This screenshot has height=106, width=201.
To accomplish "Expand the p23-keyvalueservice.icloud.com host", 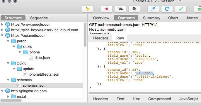I will (2, 30).
